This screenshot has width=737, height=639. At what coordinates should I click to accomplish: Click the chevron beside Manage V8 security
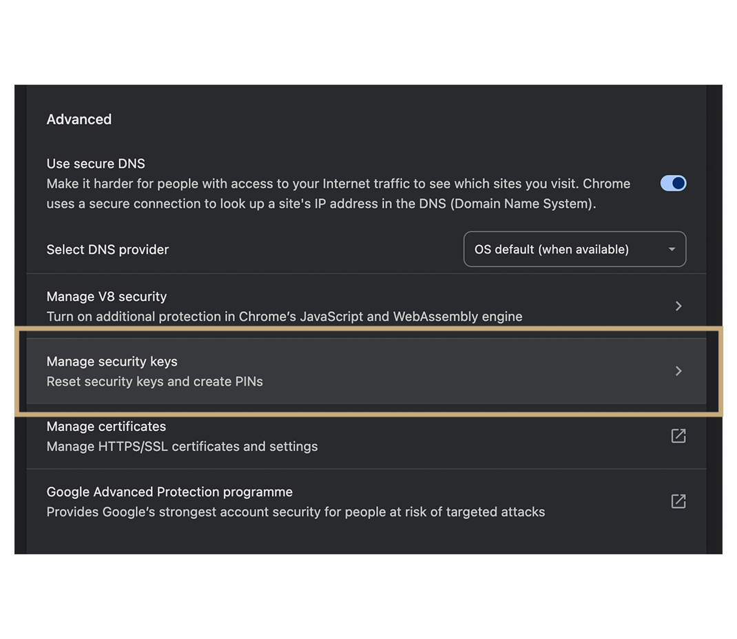point(678,306)
